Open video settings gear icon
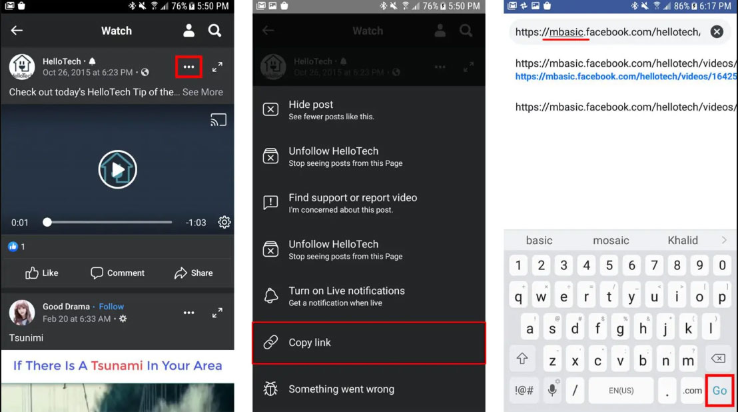Image resolution: width=738 pixels, height=412 pixels. [x=224, y=222]
